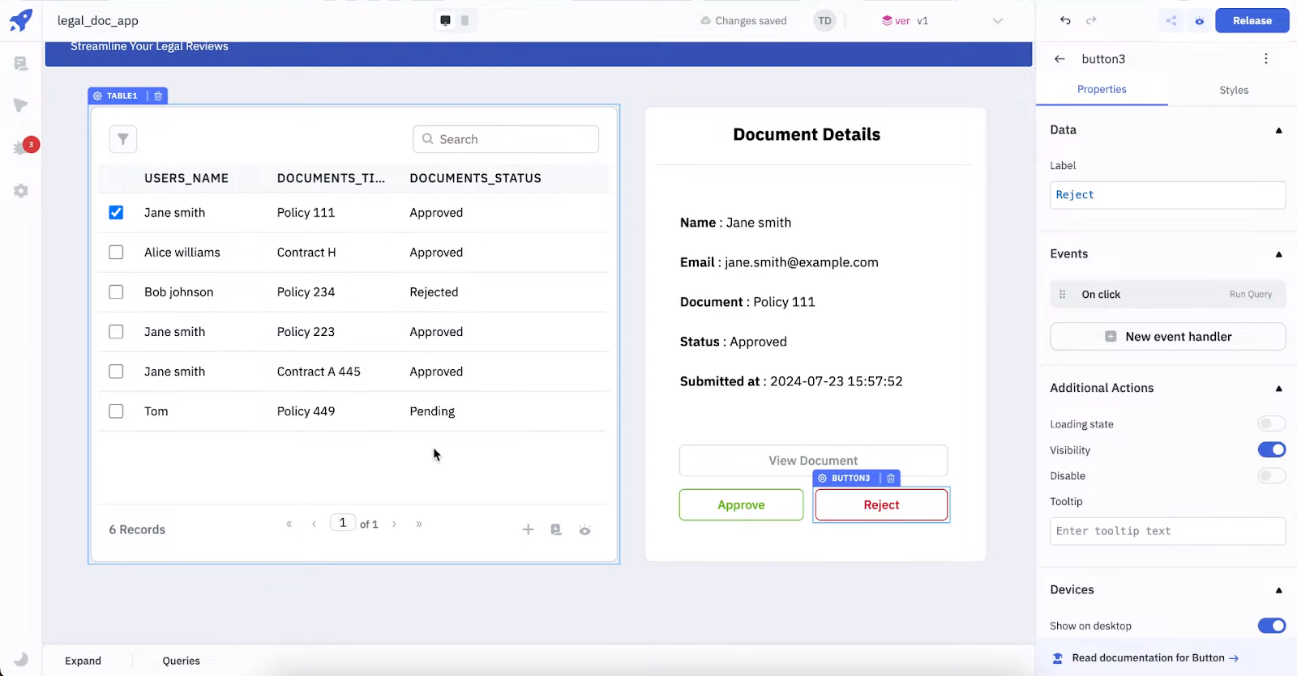1297x676 pixels.
Task: Check the Policy 223 row checkbox
Action: 116,331
